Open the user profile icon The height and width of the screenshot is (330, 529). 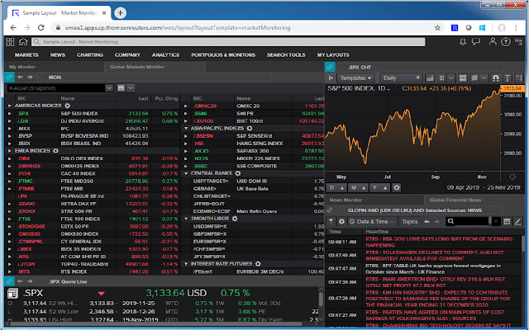(493, 42)
